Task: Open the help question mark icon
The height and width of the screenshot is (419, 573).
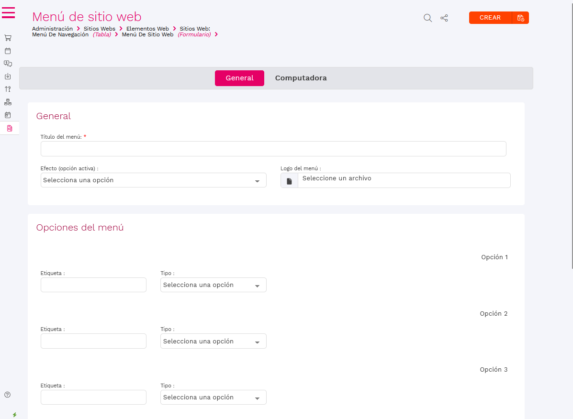Action: click(x=8, y=395)
